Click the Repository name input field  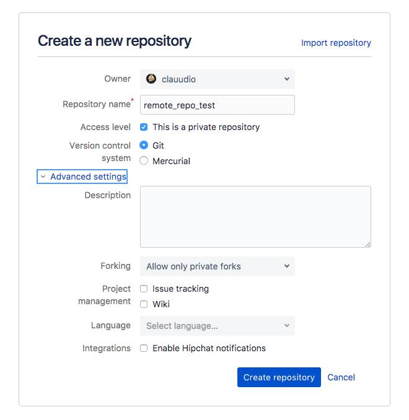[x=217, y=105]
